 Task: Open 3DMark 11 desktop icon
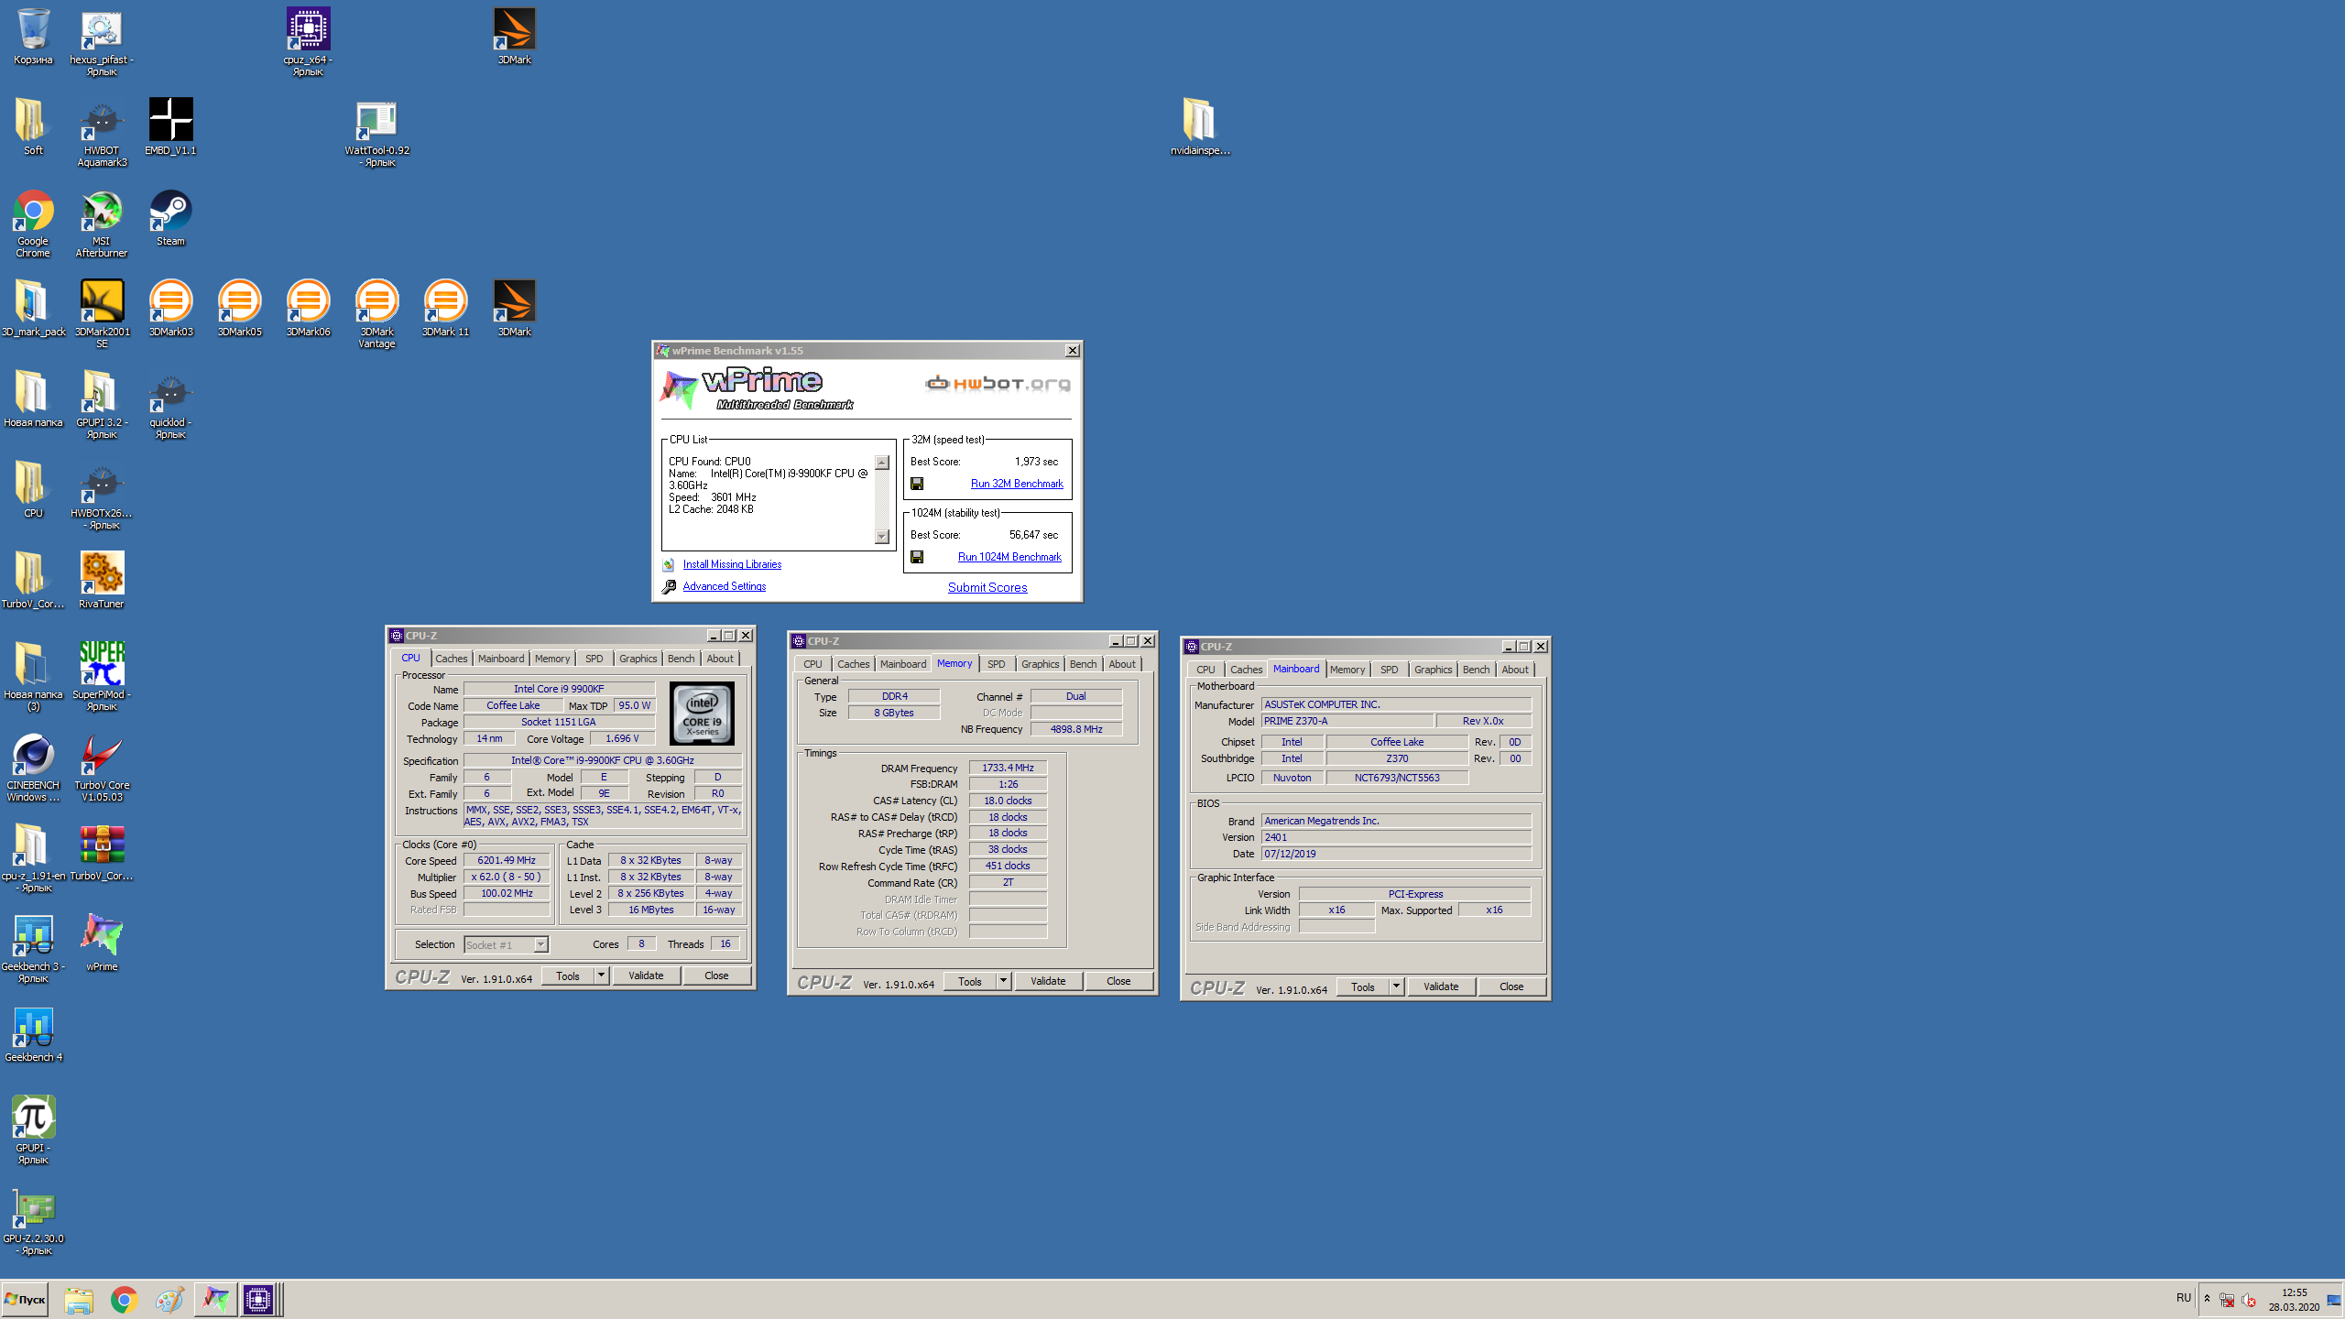click(445, 308)
